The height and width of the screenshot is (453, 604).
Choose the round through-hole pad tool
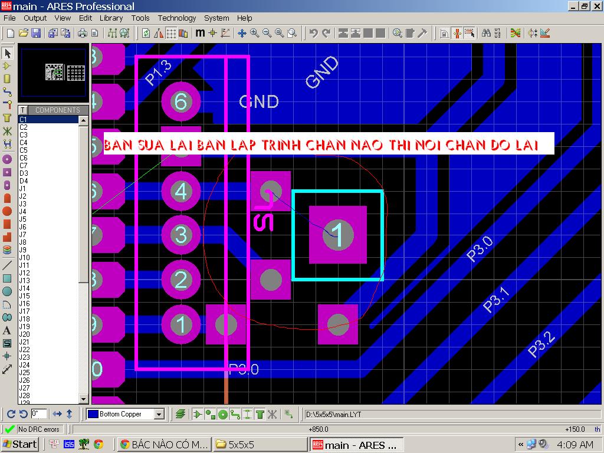pos(7,159)
